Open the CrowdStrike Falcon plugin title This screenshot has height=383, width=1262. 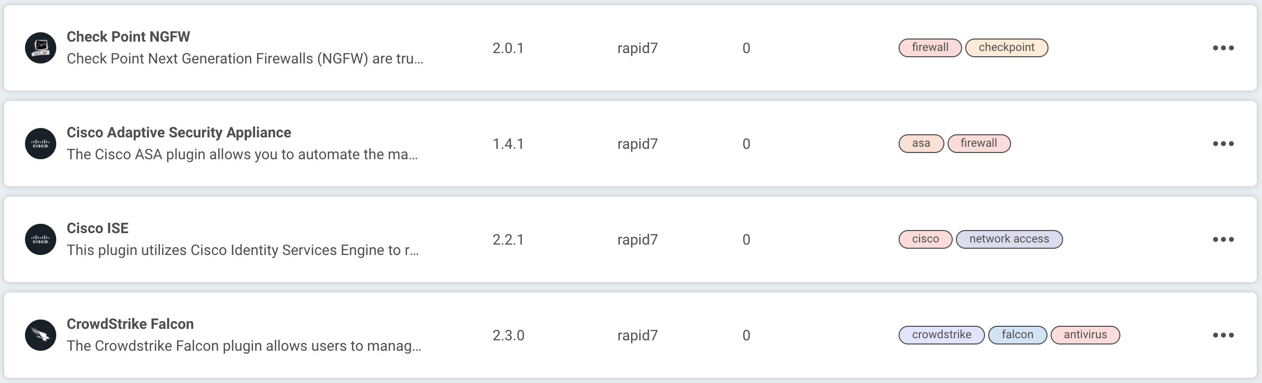coord(130,324)
